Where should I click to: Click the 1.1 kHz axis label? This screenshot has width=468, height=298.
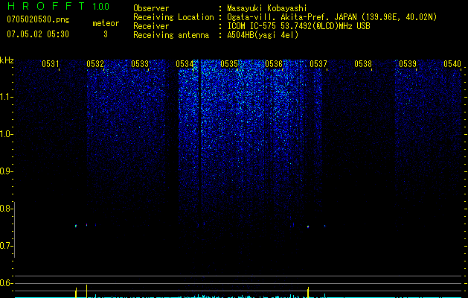pos(6,97)
